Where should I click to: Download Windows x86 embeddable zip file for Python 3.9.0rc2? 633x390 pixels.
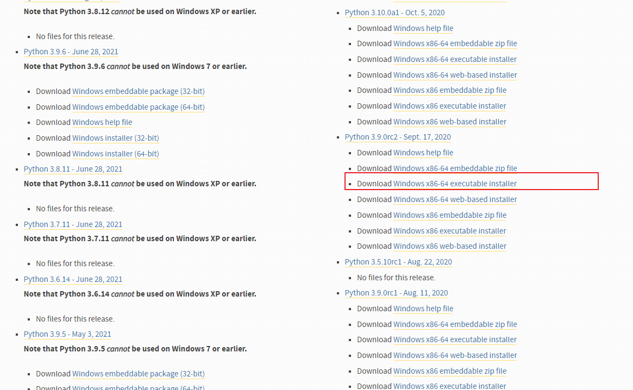pyautogui.click(x=450, y=215)
